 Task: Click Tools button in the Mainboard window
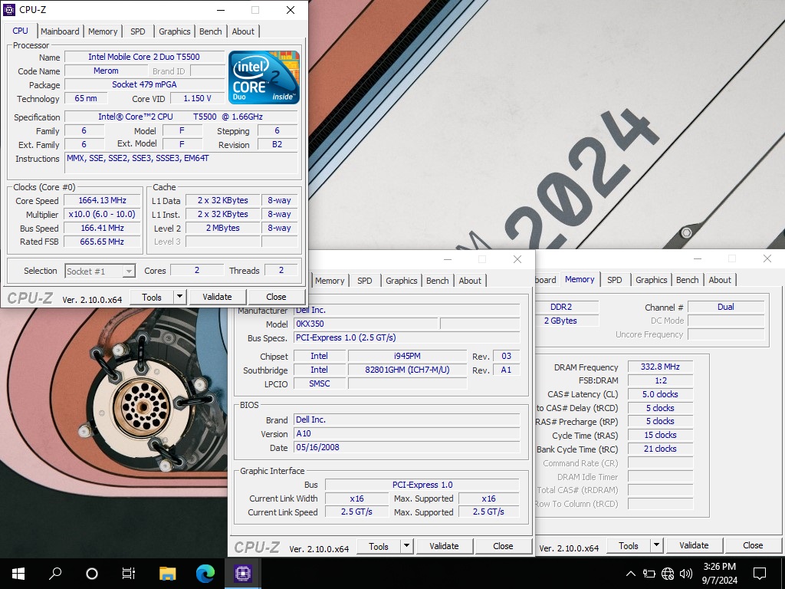(379, 546)
